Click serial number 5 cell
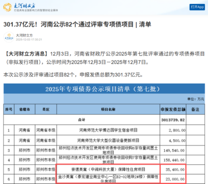Image resolution: width=208 pixels, height=184 pixels. point(9,170)
